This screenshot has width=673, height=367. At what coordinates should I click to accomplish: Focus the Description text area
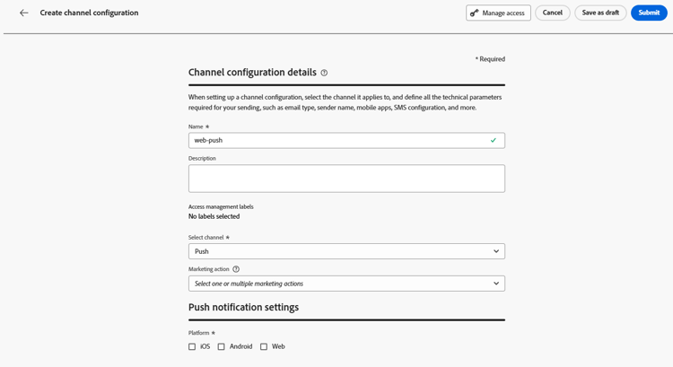(346, 179)
